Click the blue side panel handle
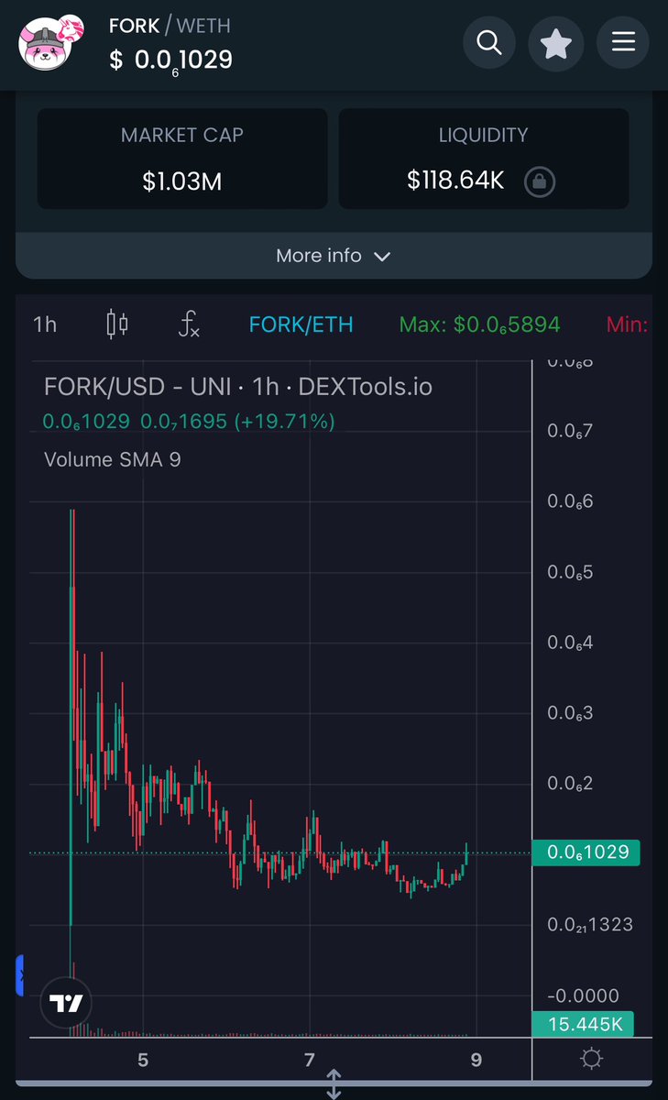668x1100 pixels. [20, 974]
